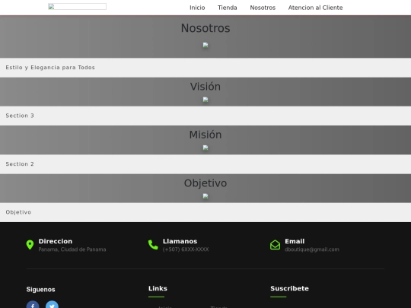Click the Section 2 text
The width and height of the screenshot is (411, 308).
pos(20,164)
